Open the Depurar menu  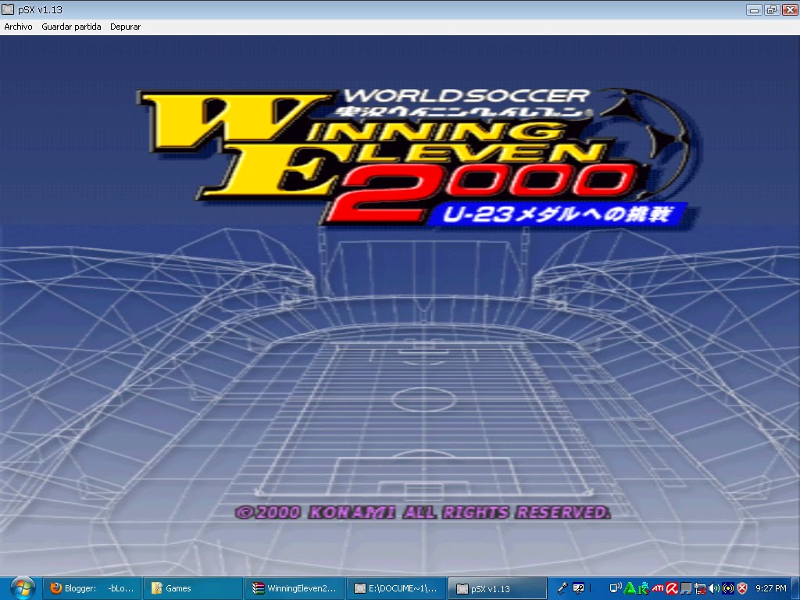(125, 27)
